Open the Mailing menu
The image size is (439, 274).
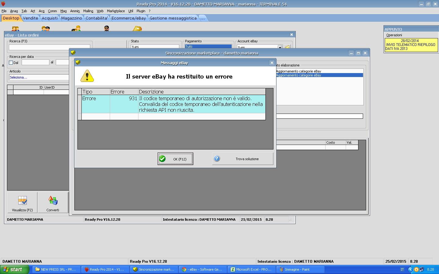(x=88, y=11)
